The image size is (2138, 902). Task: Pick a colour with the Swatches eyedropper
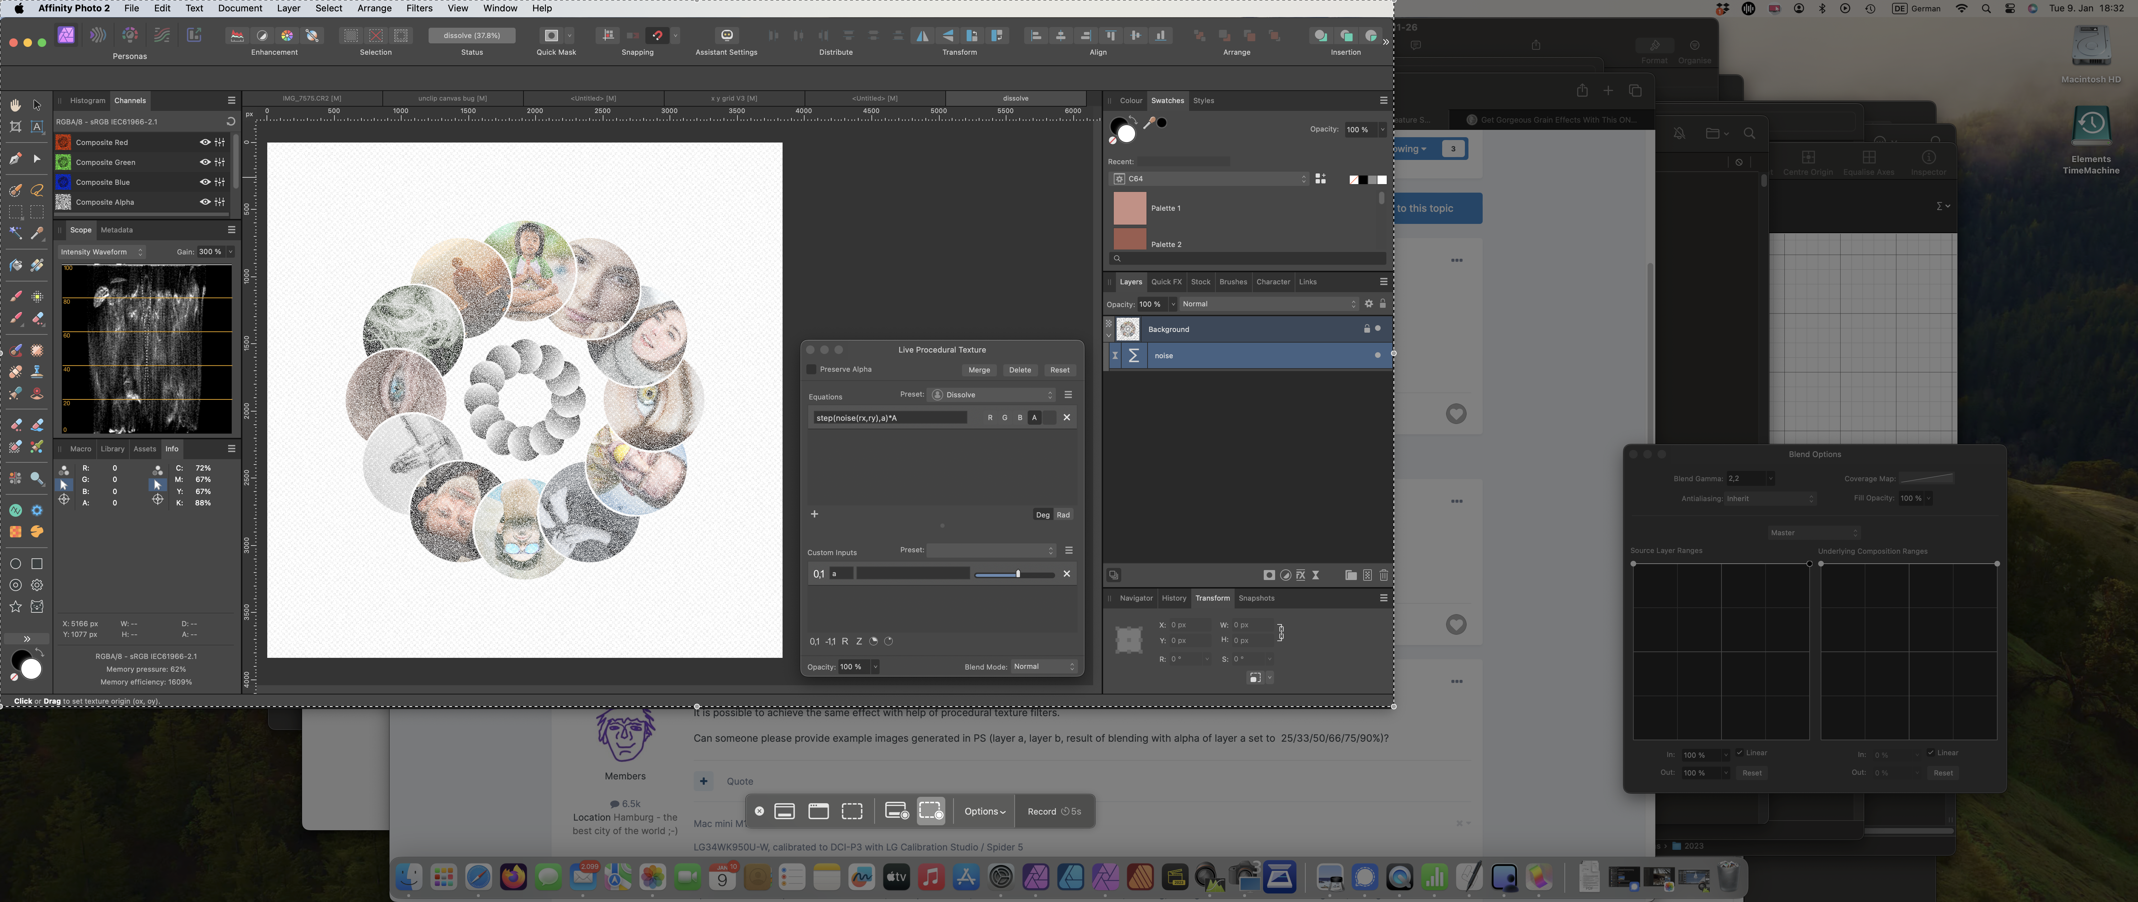point(1150,123)
